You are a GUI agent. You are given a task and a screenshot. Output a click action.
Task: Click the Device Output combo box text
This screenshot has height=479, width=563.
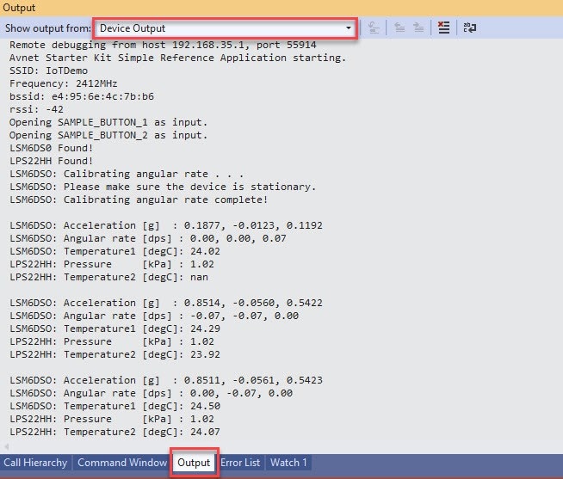coord(133,28)
